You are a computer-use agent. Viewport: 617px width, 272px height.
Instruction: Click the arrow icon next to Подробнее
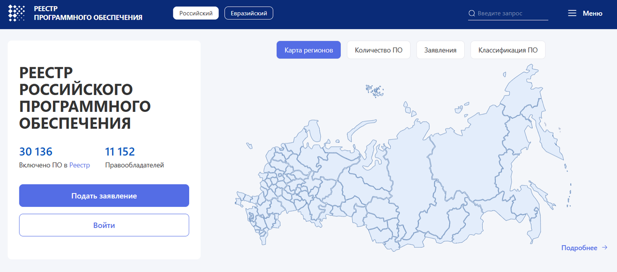coord(604,248)
